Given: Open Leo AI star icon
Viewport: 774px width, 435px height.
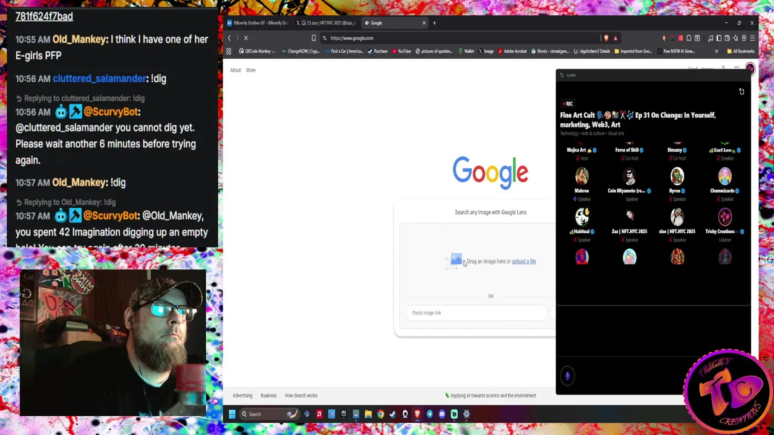Looking at the screenshot, I should 736,38.
